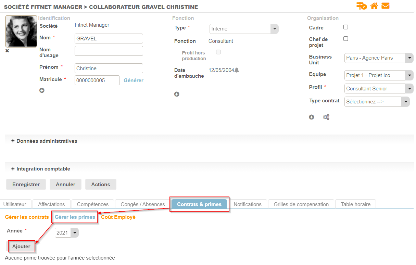
Task: Enable the Chef de projet checkbox
Action: point(346,39)
